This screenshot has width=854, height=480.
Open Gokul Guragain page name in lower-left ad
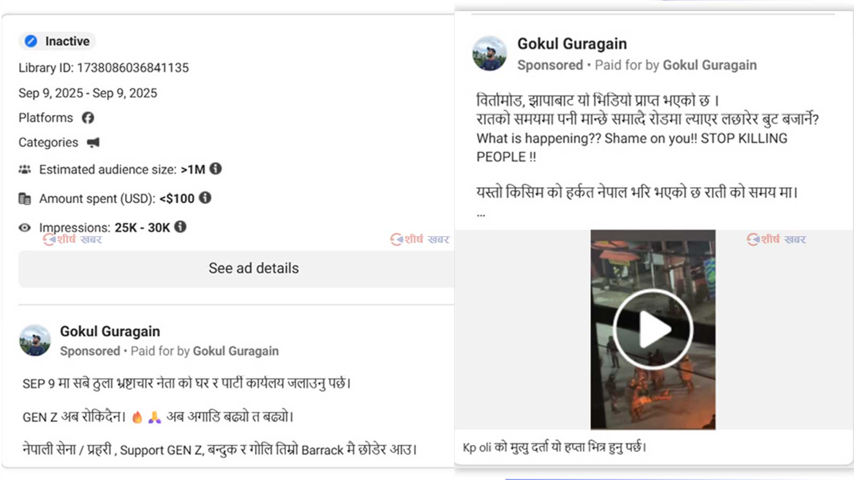click(110, 331)
